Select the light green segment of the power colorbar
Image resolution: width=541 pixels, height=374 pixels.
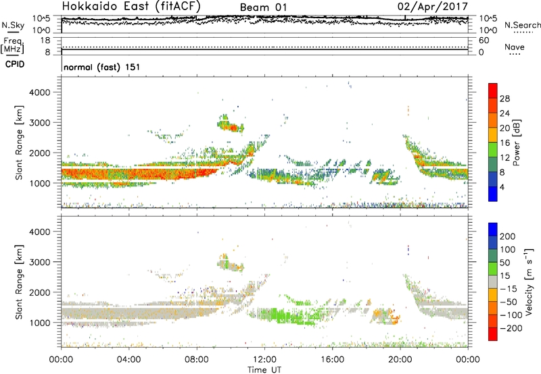point(493,150)
